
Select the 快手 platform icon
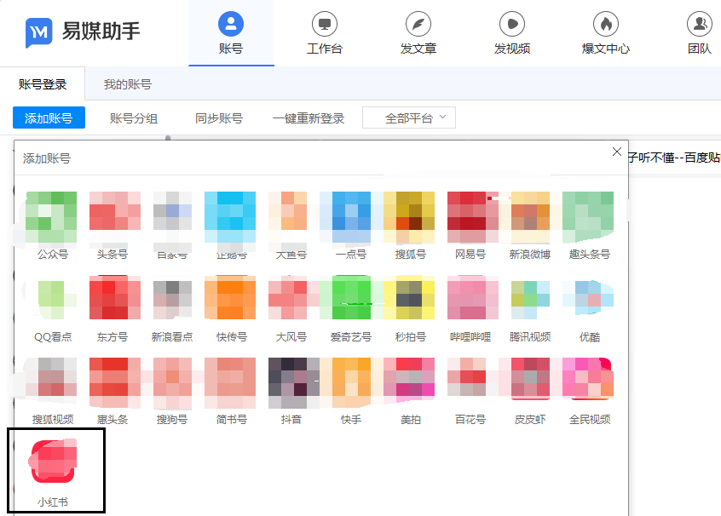click(351, 382)
